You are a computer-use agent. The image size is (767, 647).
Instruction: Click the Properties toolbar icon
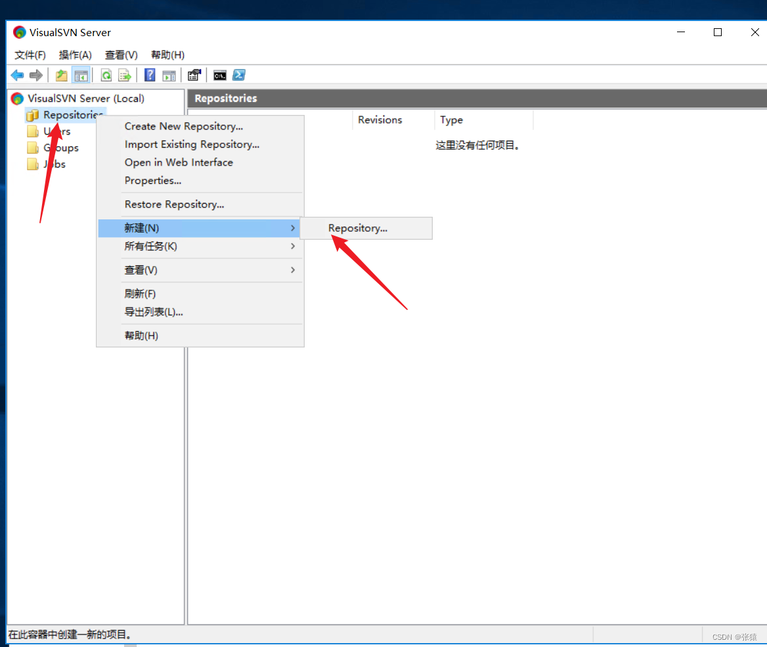(194, 76)
